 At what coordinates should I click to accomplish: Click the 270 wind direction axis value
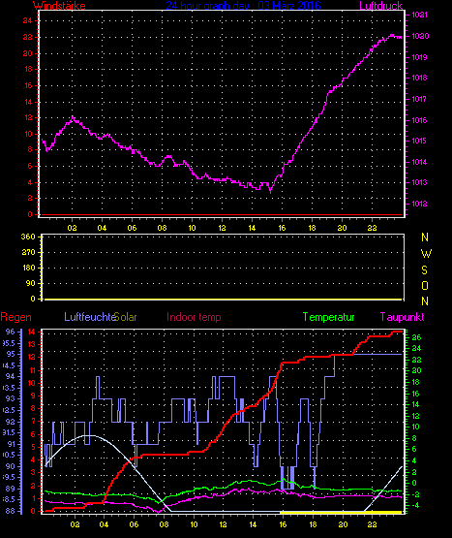click(28, 253)
